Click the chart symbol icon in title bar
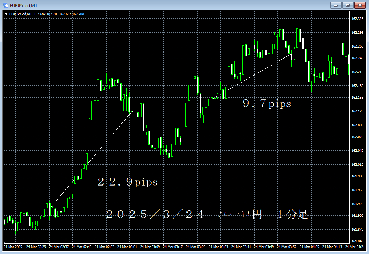The height and width of the screenshot is (254, 369). coord(6,5)
